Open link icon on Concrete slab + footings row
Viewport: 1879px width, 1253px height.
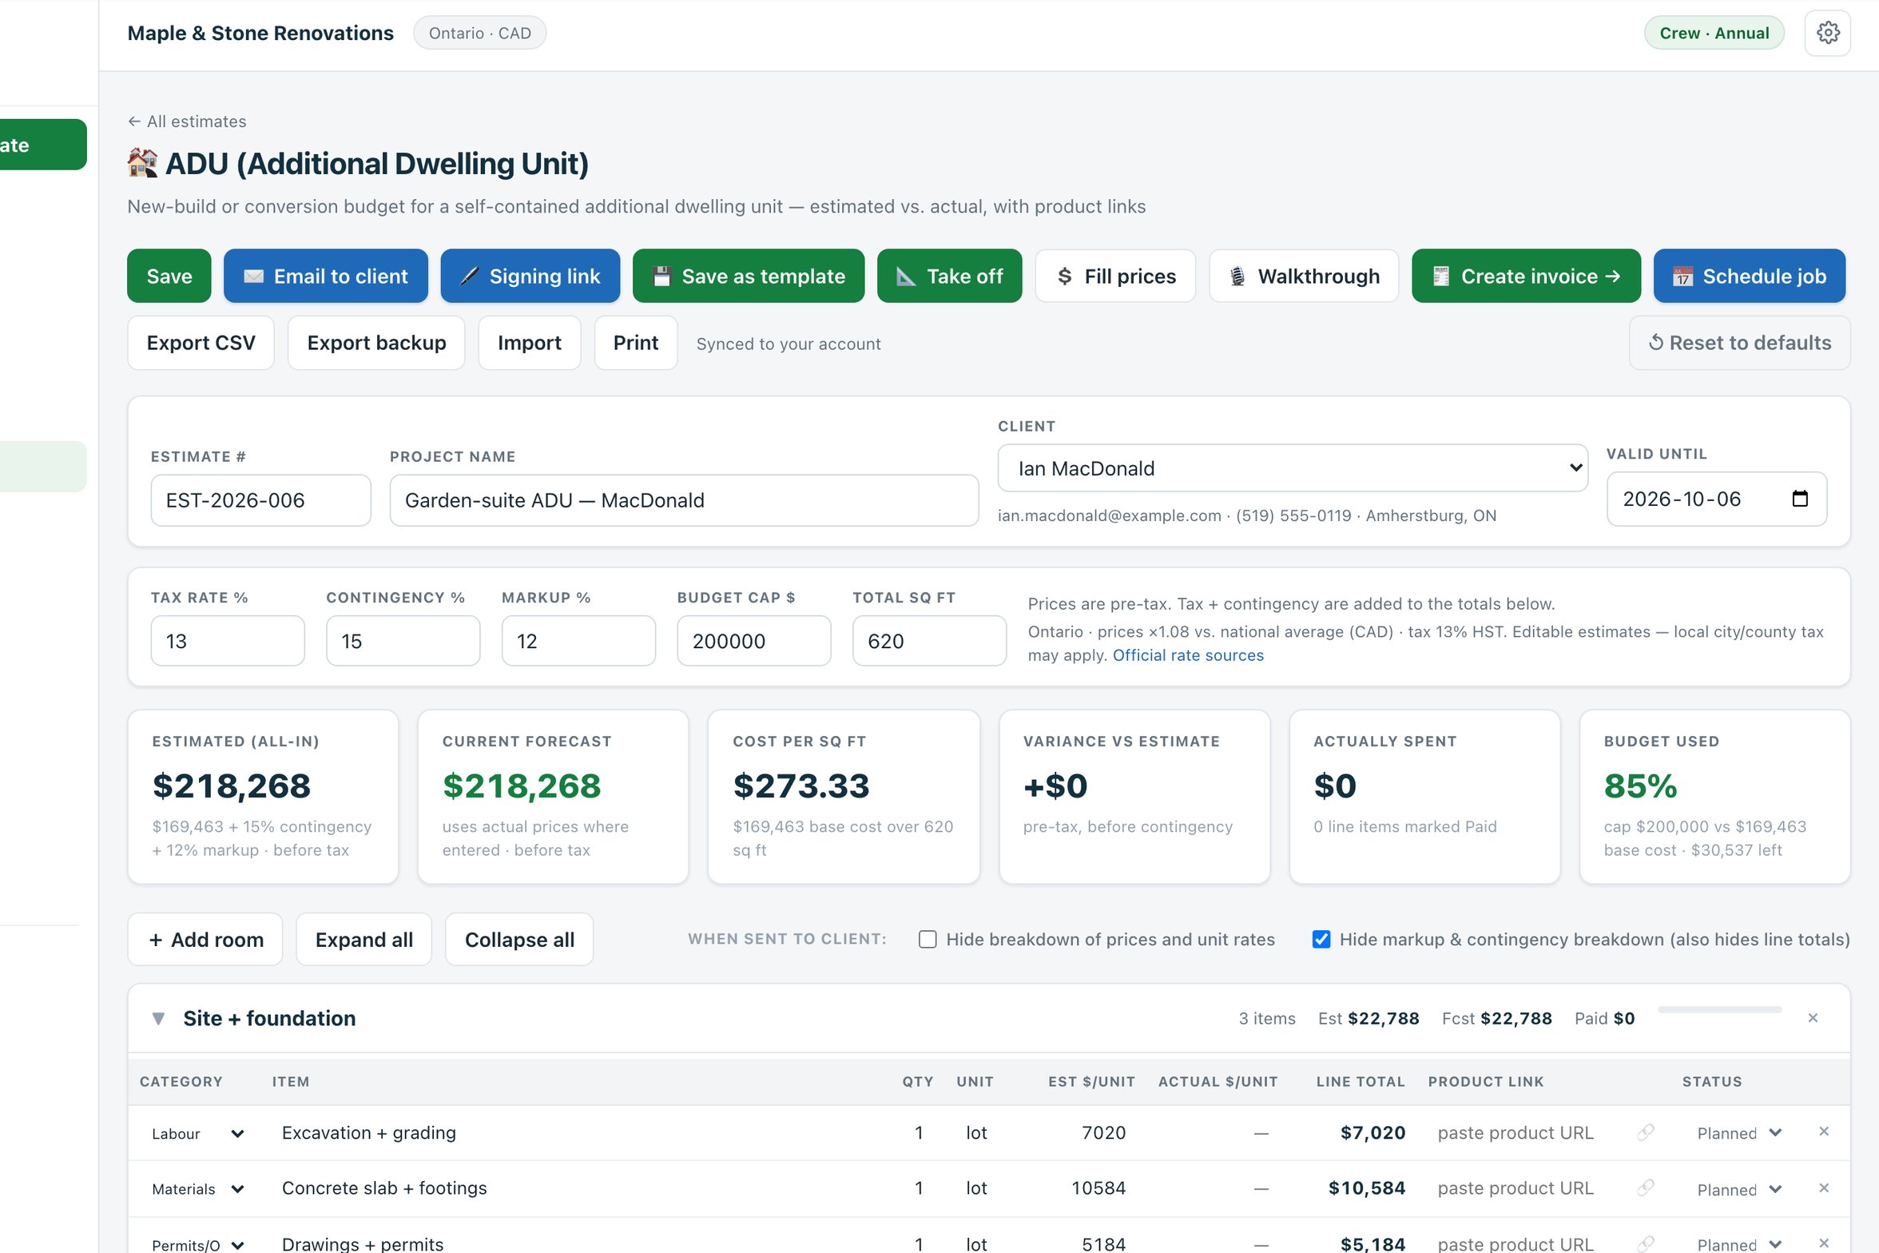pyautogui.click(x=1645, y=1188)
